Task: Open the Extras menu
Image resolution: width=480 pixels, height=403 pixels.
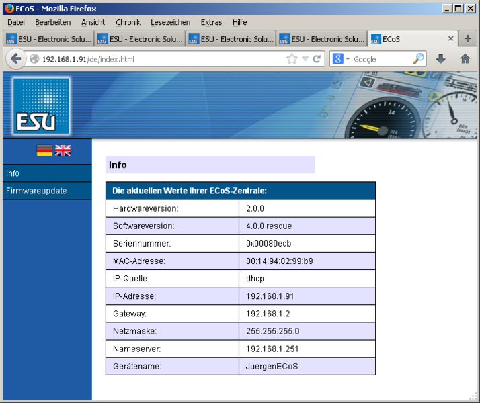Action: [x=211, y=22]
